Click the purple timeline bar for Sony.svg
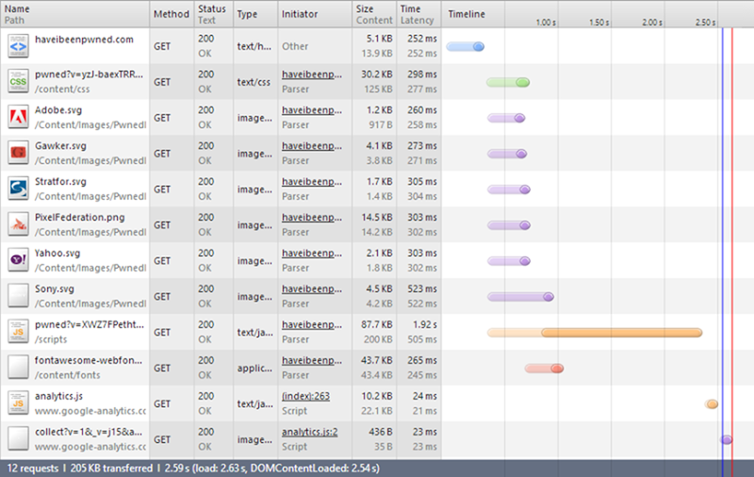Viewport: 754px width, 477px height. pyautogui.click(x=520, y=297)
